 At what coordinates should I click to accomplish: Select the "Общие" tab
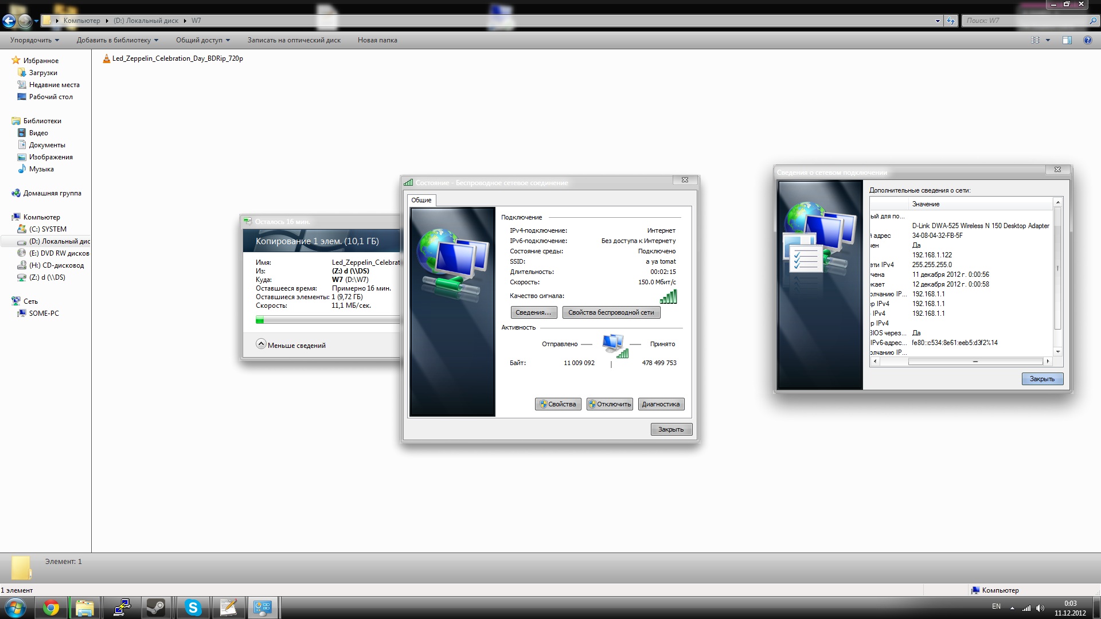click(421, 200)
